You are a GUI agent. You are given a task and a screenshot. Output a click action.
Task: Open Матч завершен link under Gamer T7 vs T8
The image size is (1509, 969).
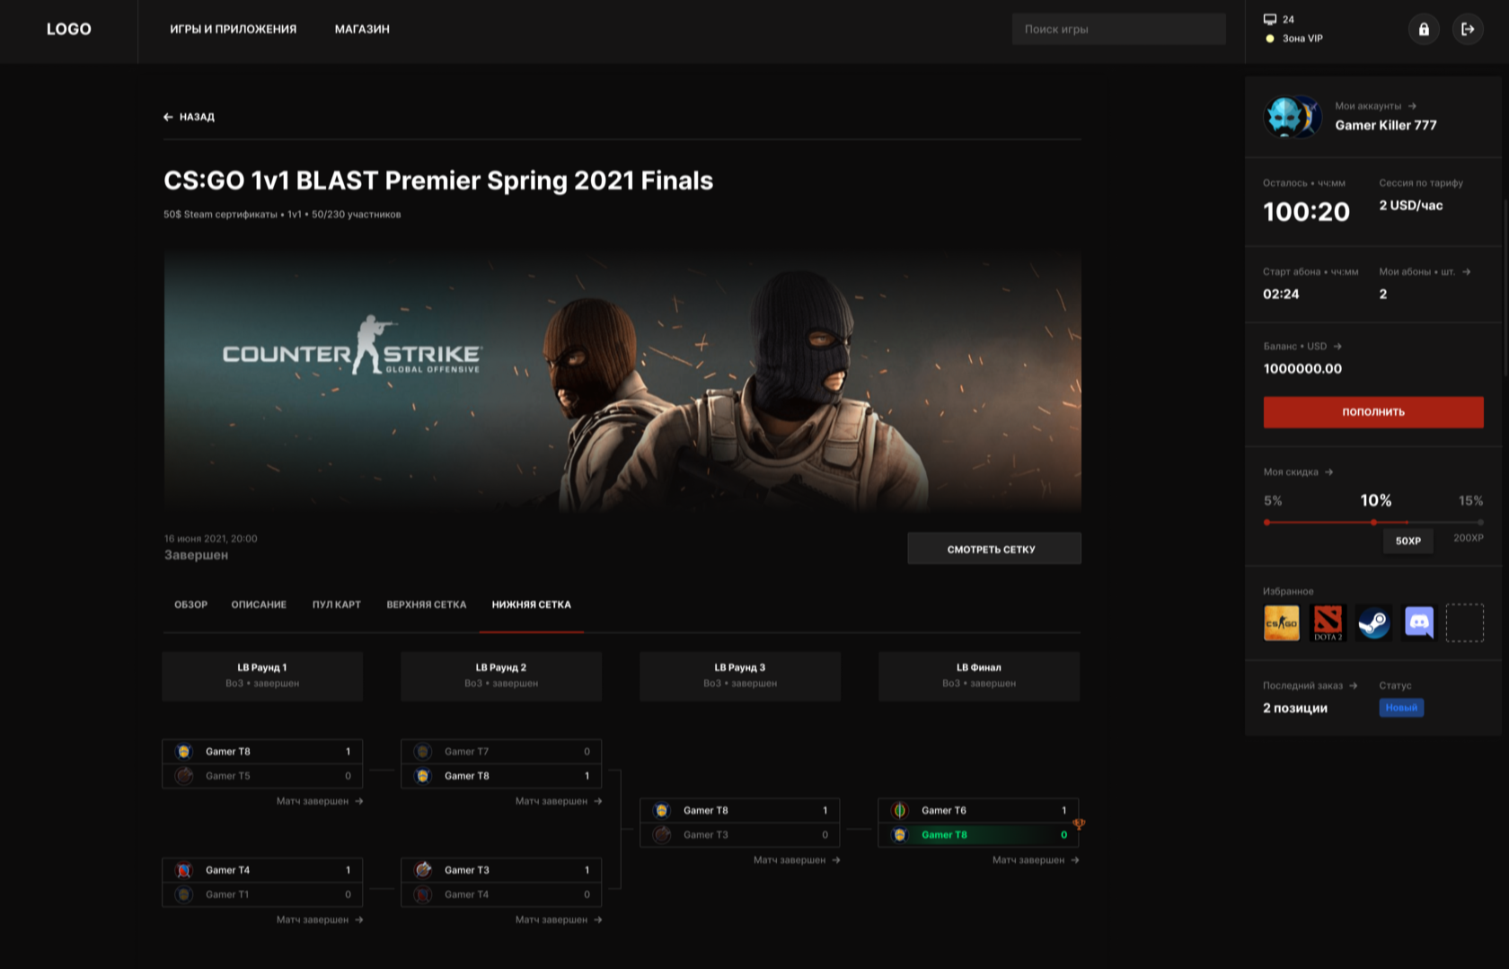tap(559, 801)
